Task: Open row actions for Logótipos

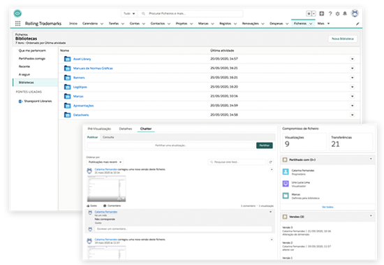Action: (352, 87)
